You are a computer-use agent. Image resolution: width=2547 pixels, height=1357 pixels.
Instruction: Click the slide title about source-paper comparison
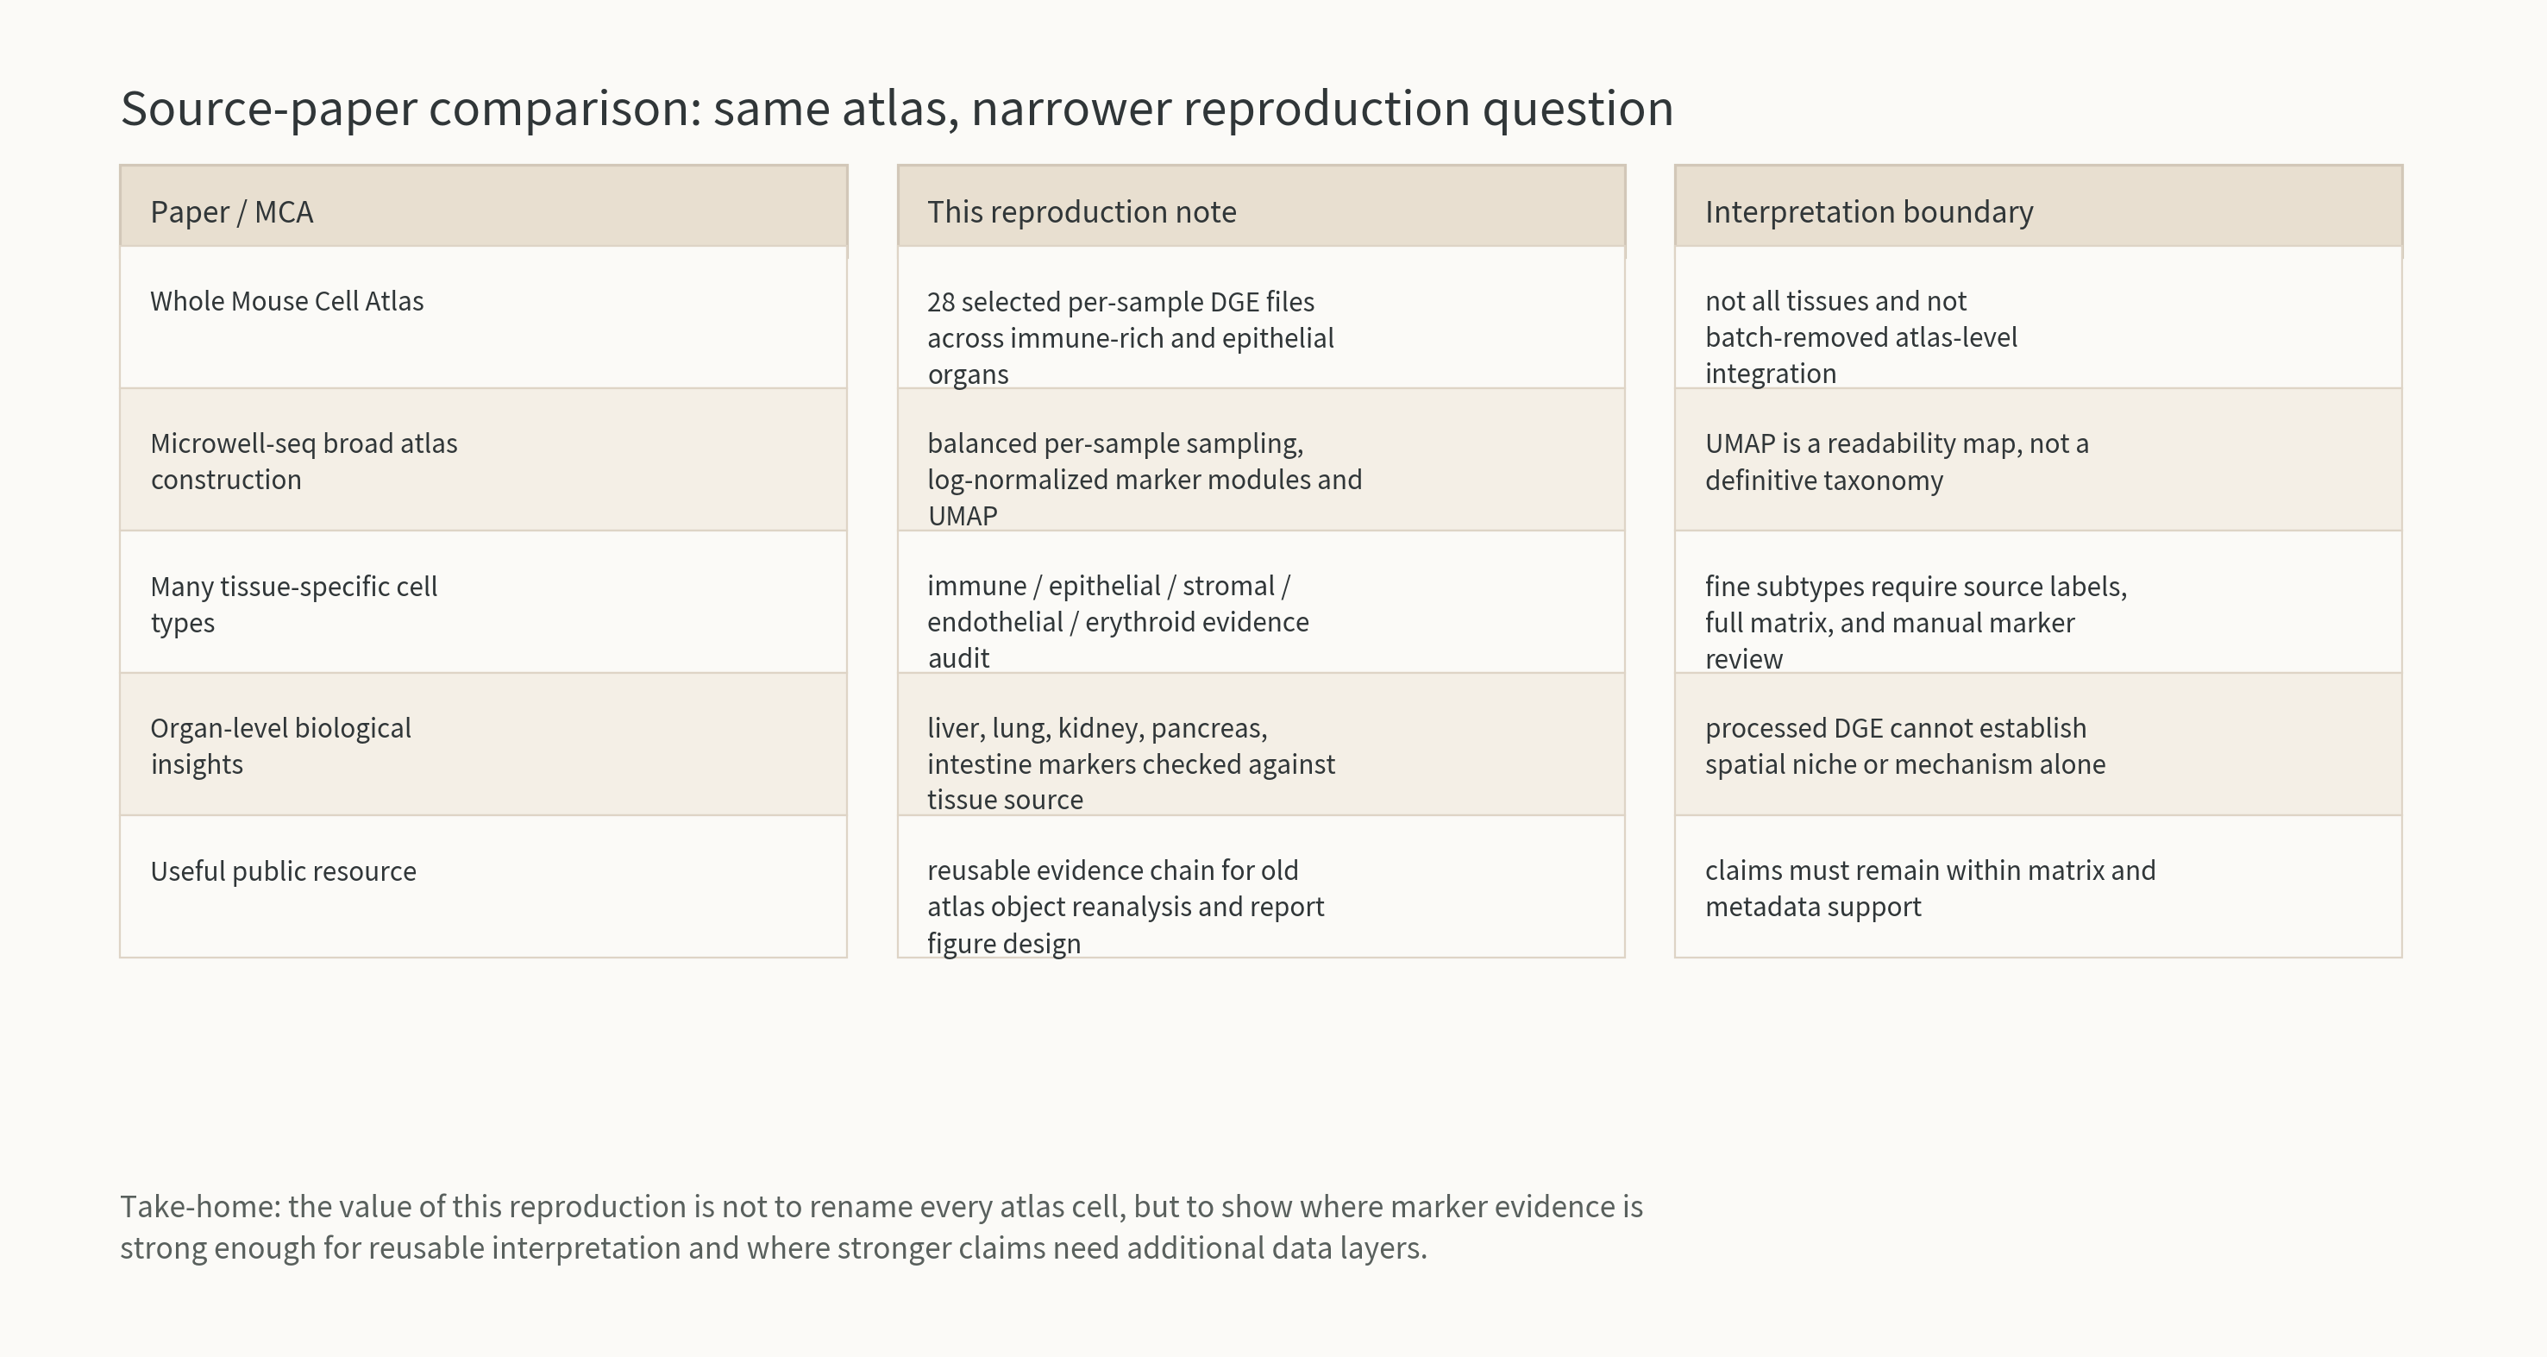coord(897,108)
